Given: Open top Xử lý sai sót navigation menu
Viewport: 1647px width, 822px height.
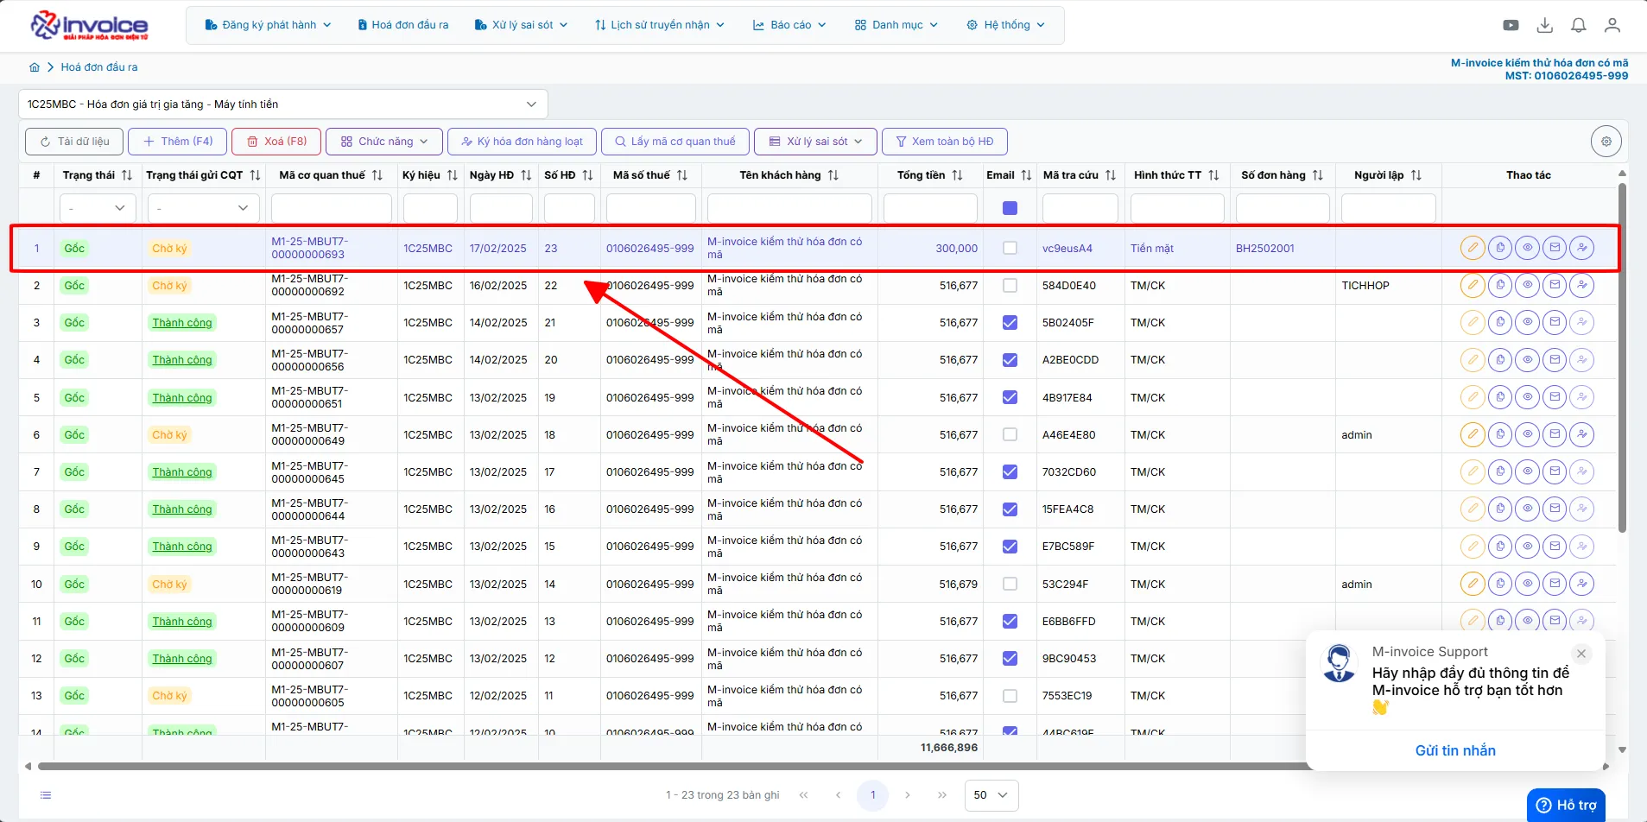Looking at the screenshot, I should click(521, 25).
